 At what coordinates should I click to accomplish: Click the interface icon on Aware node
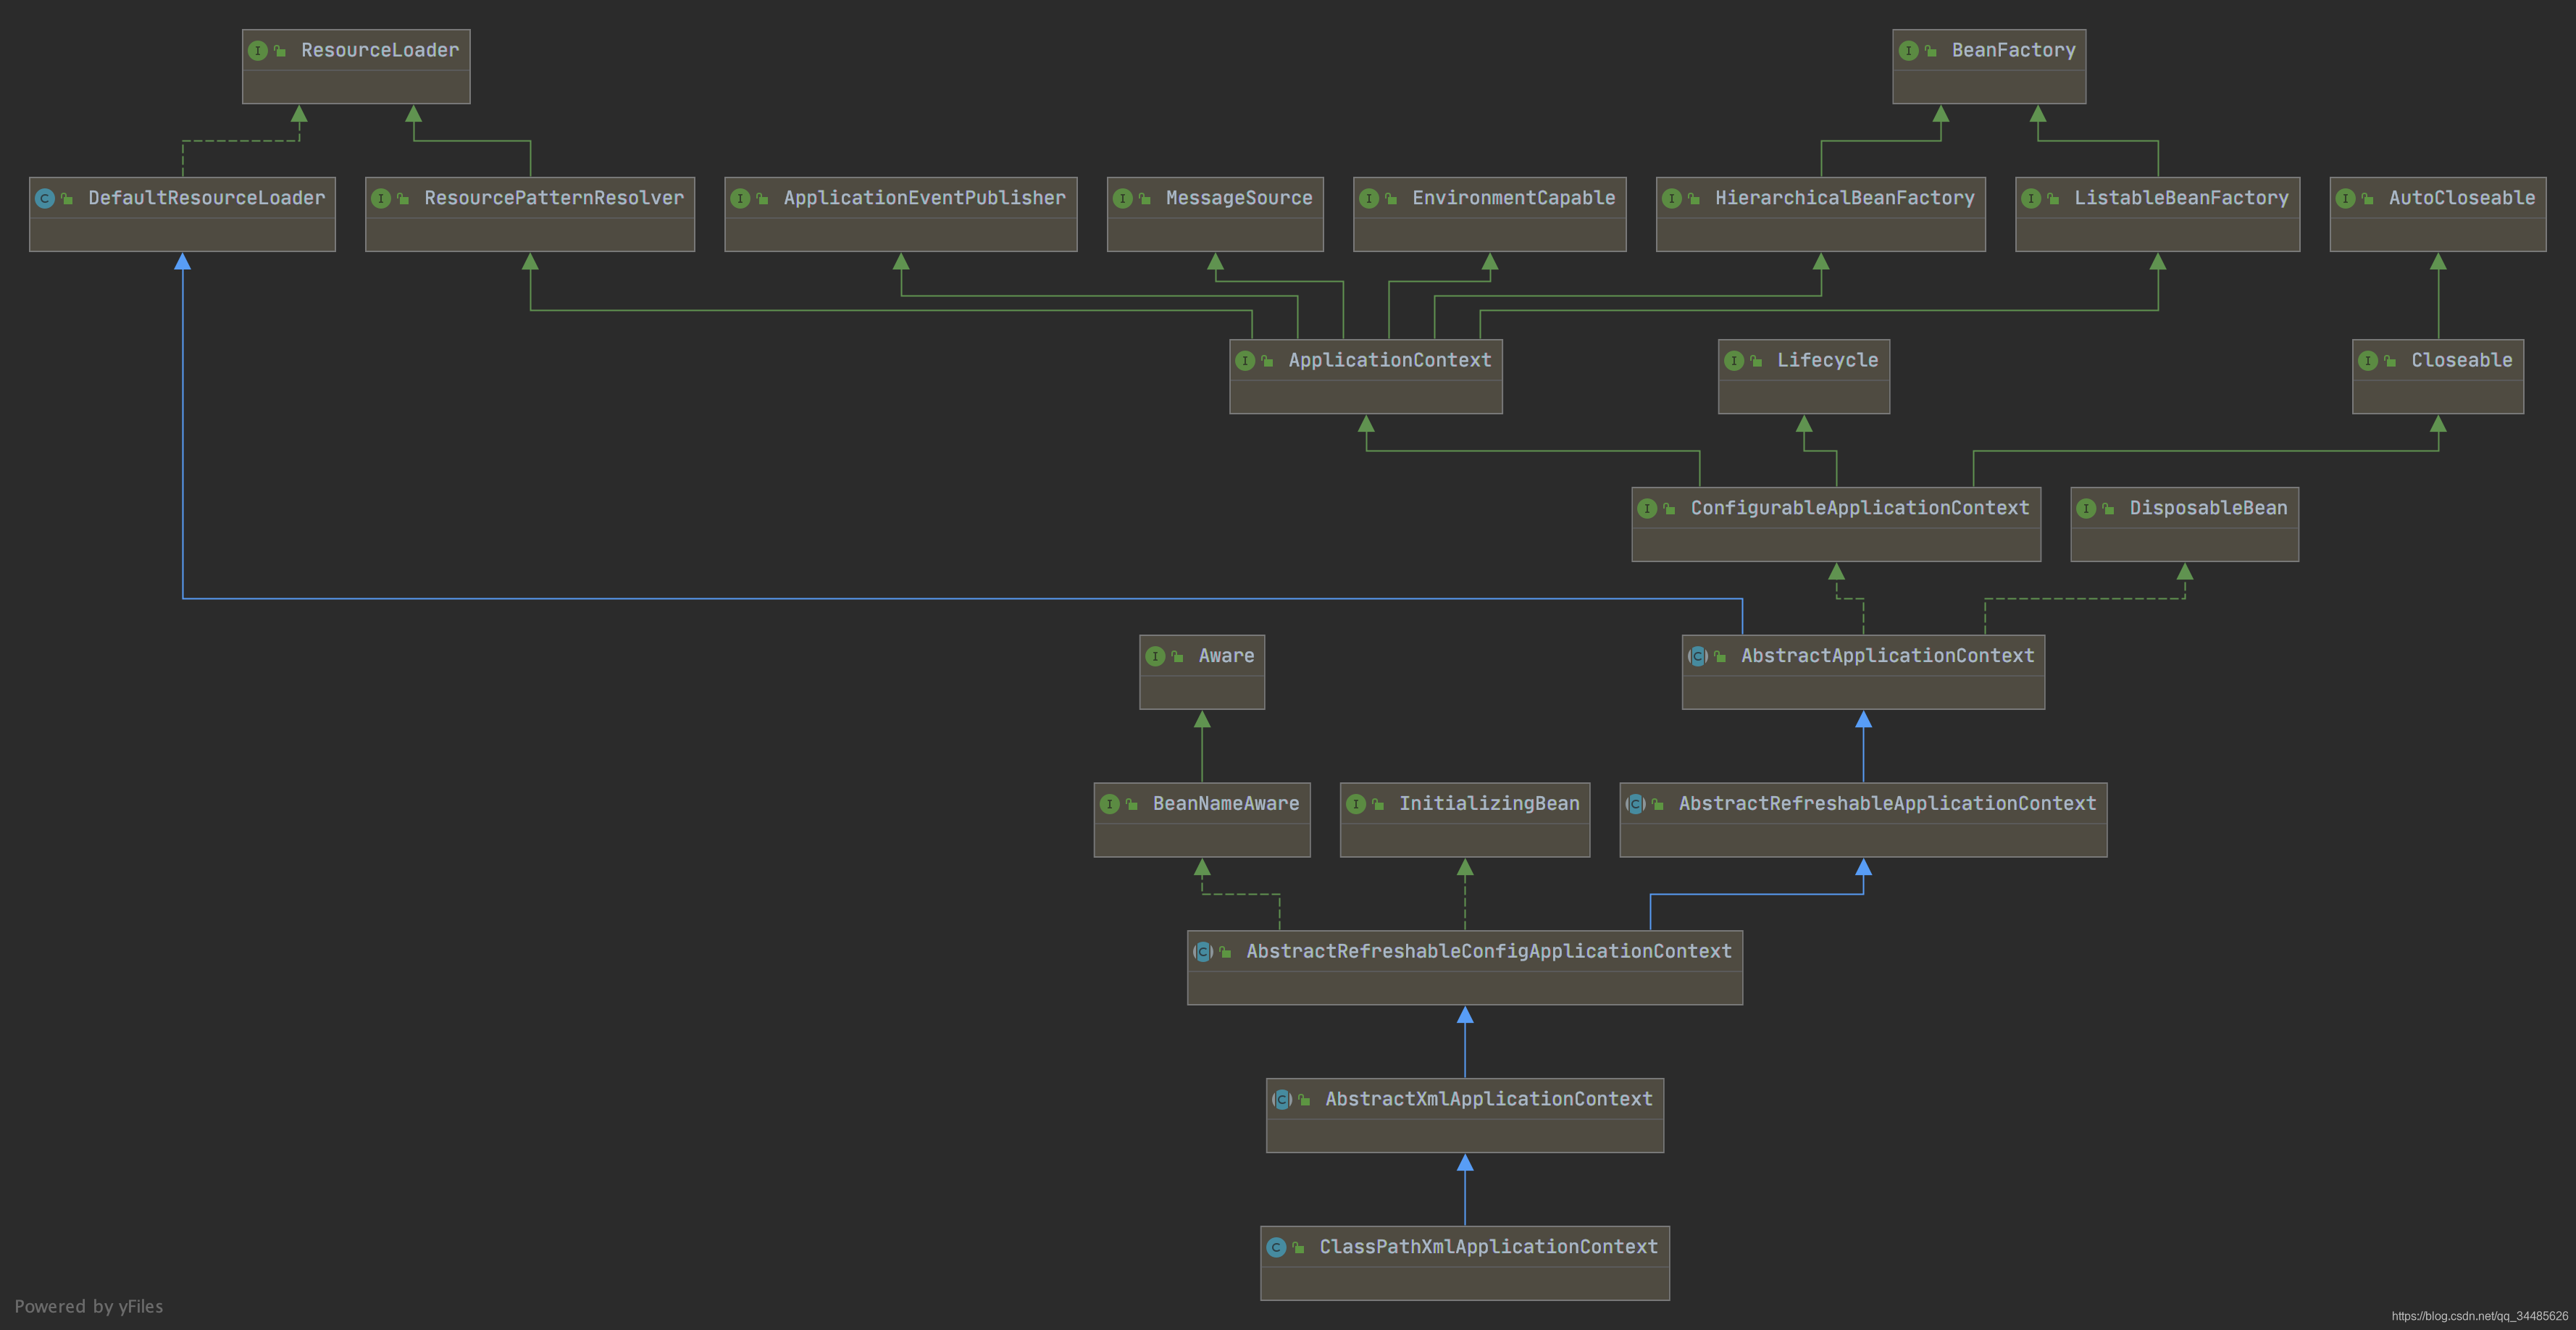[x=1155, y=656]
